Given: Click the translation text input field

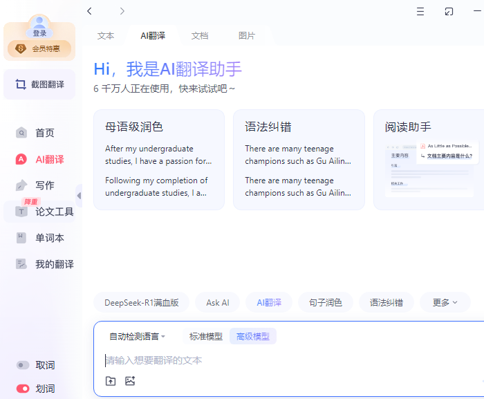Looking at the screenshot, I should tap(277, 360).
